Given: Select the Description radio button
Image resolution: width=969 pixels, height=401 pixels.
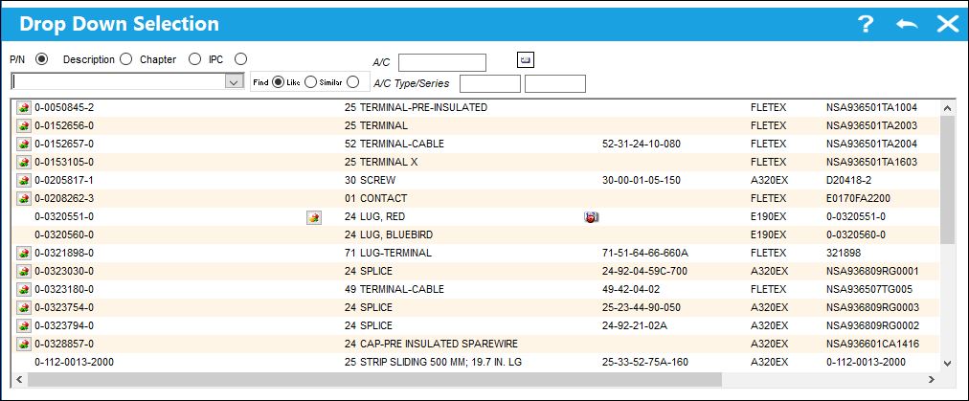Looking at the screenshot, I should 126,59.
